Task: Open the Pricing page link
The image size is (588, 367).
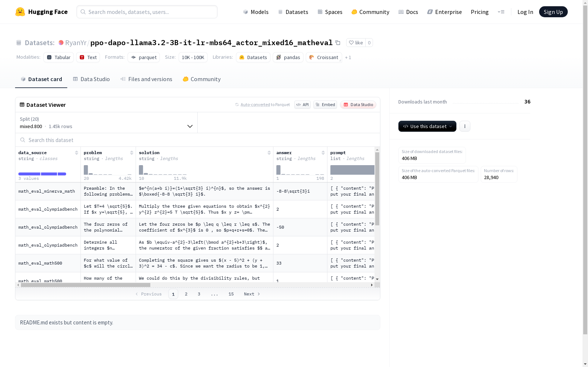Action: 480,12
